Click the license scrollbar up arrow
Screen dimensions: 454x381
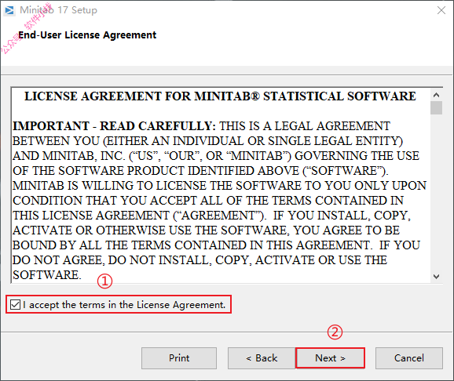click(436, 95)
